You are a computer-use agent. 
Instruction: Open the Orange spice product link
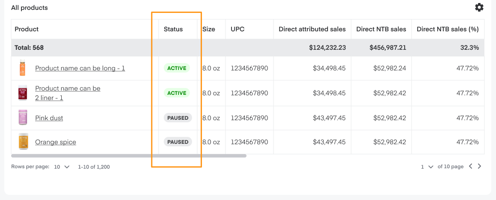tap(55, 142)
